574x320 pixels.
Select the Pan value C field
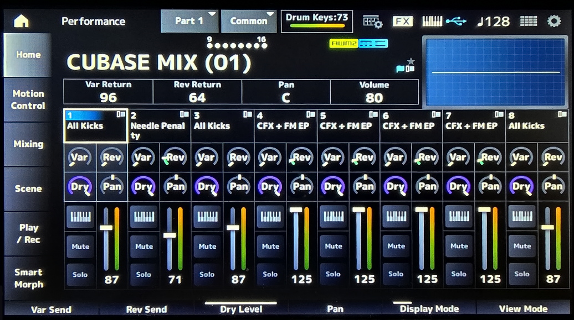[x=286, y=92]
